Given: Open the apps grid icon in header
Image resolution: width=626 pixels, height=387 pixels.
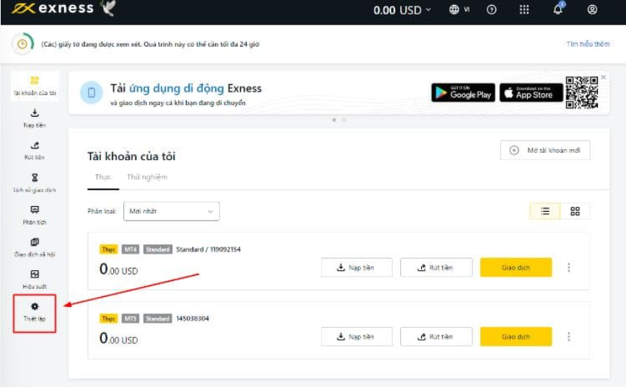Looking at the screenshot, I should click(524, 10).
